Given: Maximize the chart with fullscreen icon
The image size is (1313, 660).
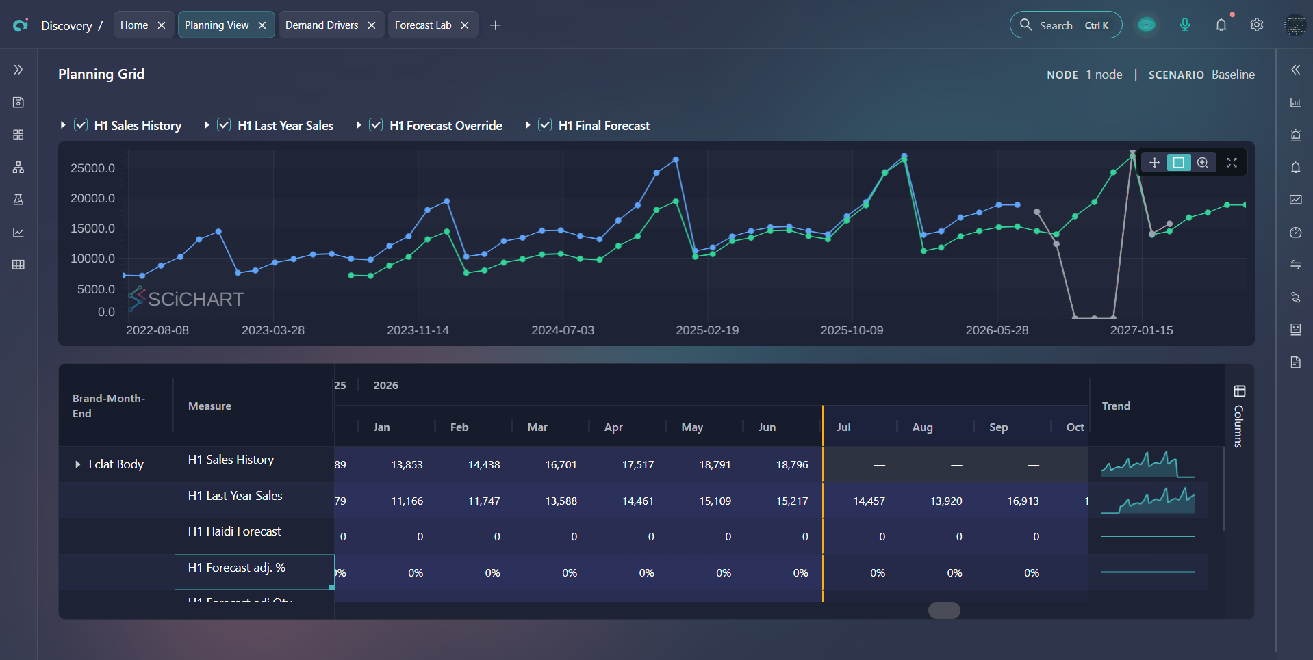Looking at the screenshot, I should click(1232, 163).
